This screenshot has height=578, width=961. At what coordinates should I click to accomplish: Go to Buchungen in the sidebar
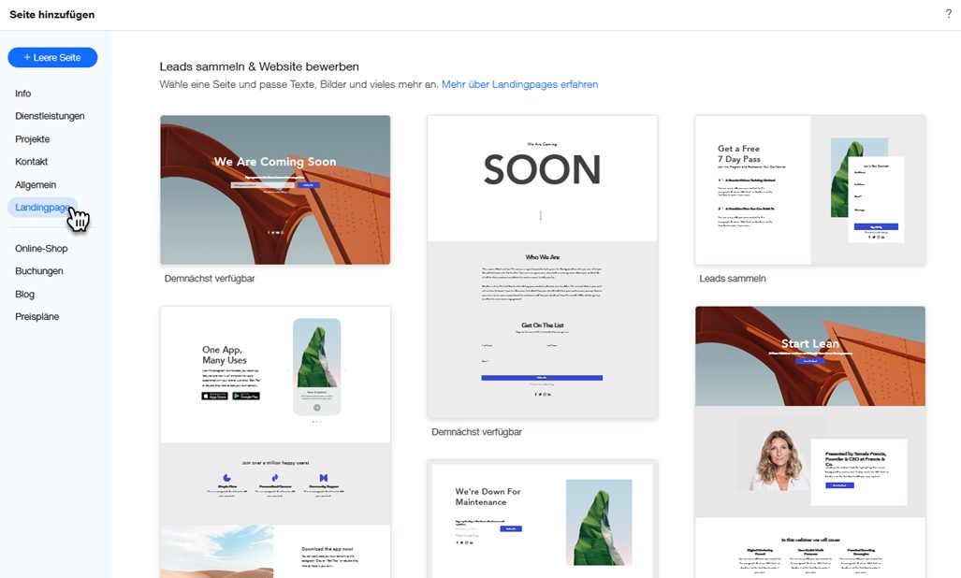[x=39, y=271]
